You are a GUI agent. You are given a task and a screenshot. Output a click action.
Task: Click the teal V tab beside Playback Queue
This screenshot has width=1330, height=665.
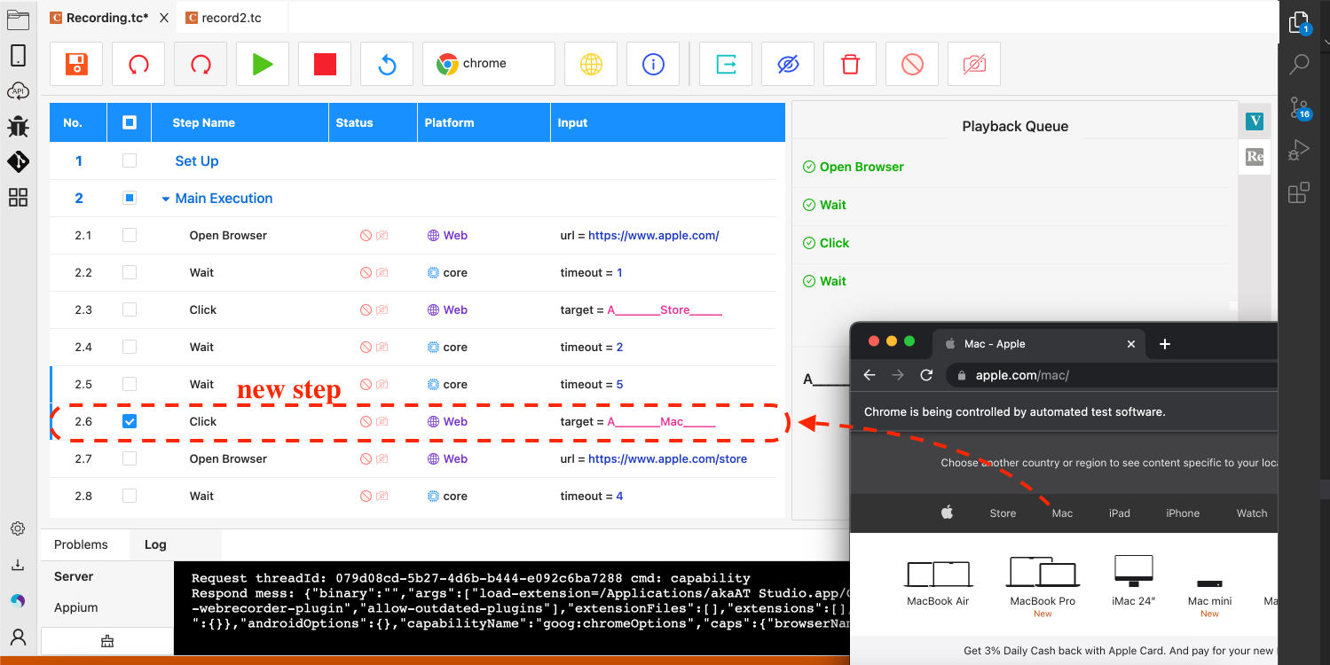(x=1254, y=121)
